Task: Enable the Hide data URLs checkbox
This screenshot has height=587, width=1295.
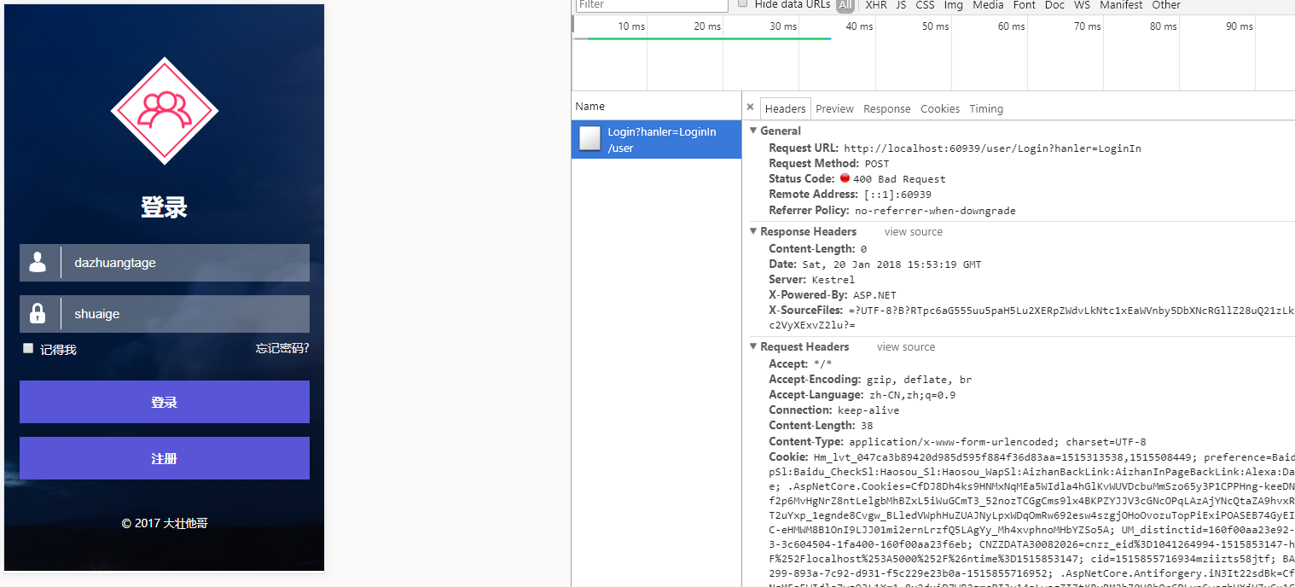Action: [743, 4]
